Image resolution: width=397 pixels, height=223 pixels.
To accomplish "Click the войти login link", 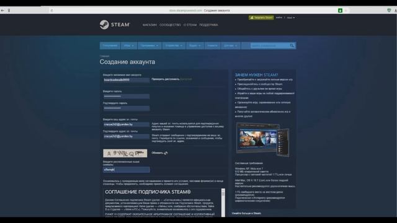I will (x=279, y=18).
